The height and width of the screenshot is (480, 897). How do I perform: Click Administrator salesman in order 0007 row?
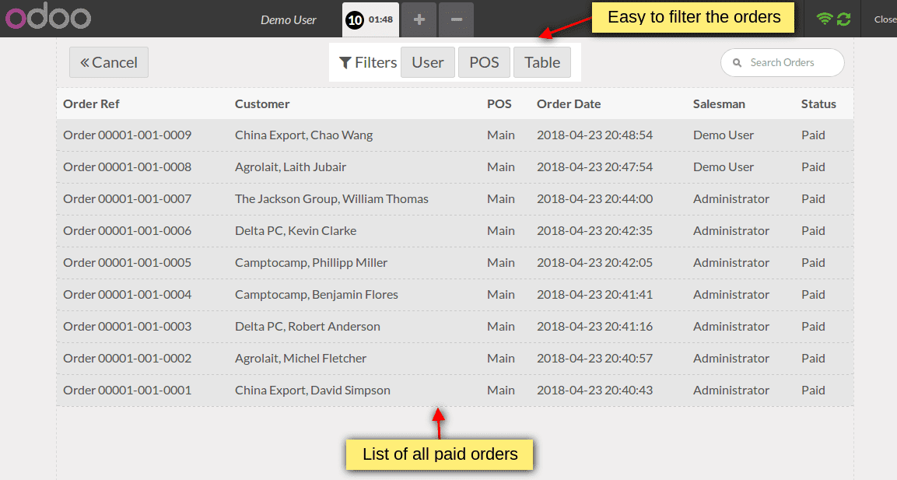[x=731, y=199]
